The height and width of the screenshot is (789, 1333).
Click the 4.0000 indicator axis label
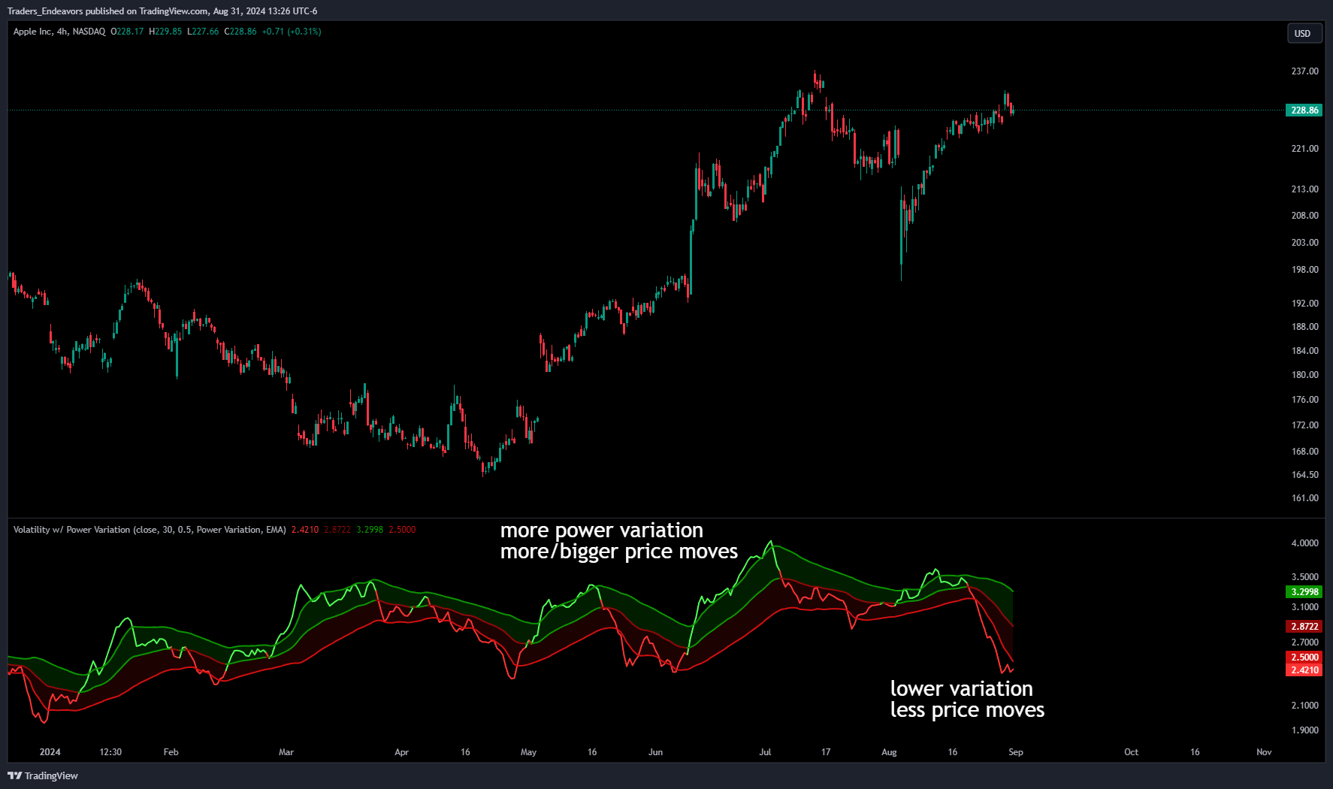[1304, 543]
